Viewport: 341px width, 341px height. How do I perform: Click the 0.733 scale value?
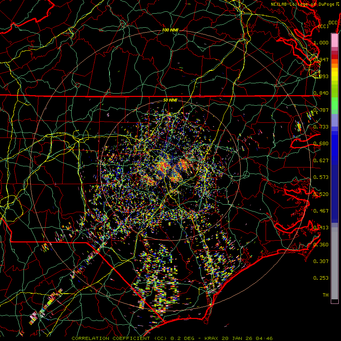(321, 127)
